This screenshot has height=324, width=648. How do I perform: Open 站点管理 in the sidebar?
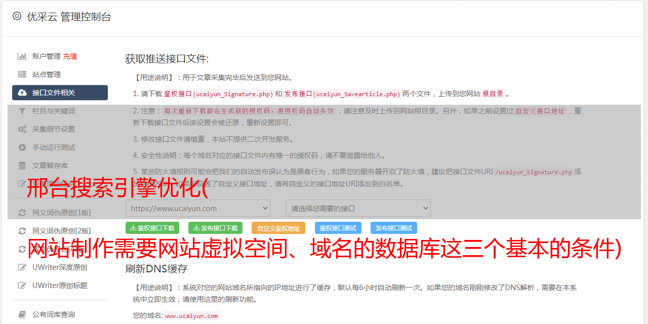click(47, 74)
